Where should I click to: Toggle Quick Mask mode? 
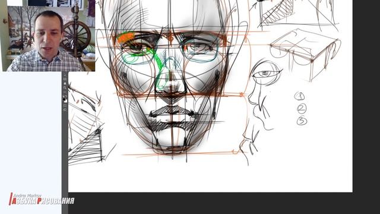(x=65, y=105)
